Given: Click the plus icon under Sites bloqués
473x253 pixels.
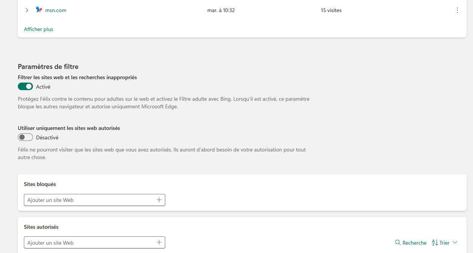Looking at the screenshot, I should coord(159,200).
